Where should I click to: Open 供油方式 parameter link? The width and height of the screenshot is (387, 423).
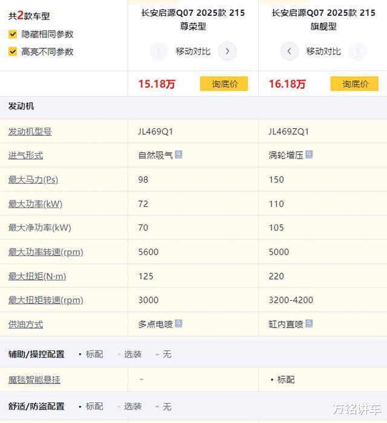coord(25,324)
